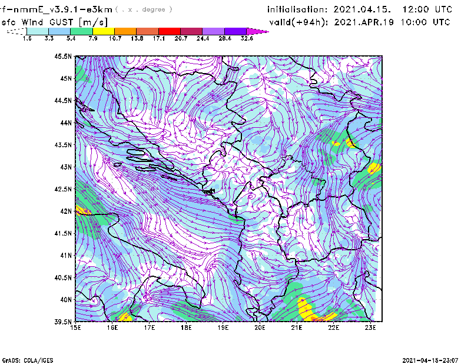Viewport: 471px width, 364px height.
Task: Click the "15E" longitude label
Action: tap(75, 327)
